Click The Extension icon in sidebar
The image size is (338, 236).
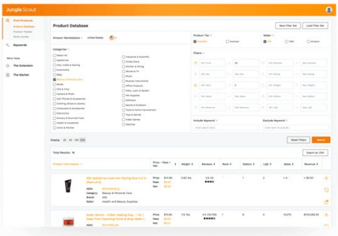point(8,65)
